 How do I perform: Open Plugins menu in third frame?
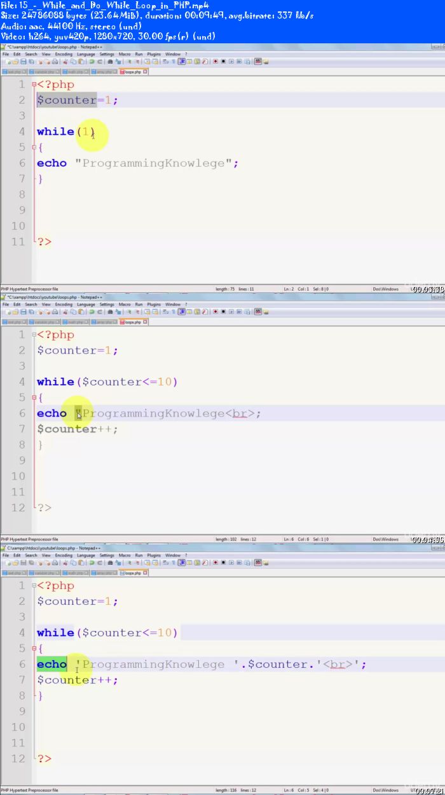(x=154, y=555)
